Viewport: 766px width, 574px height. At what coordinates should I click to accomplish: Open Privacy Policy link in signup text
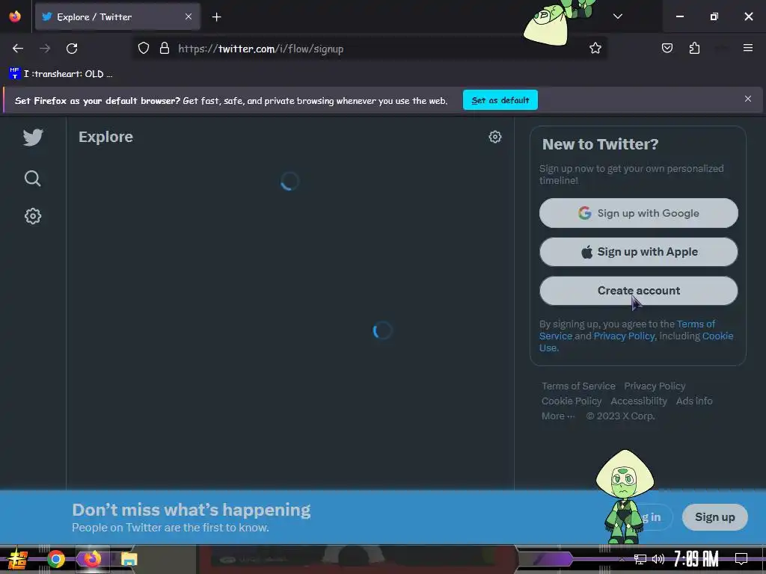(x=624, y=336)
